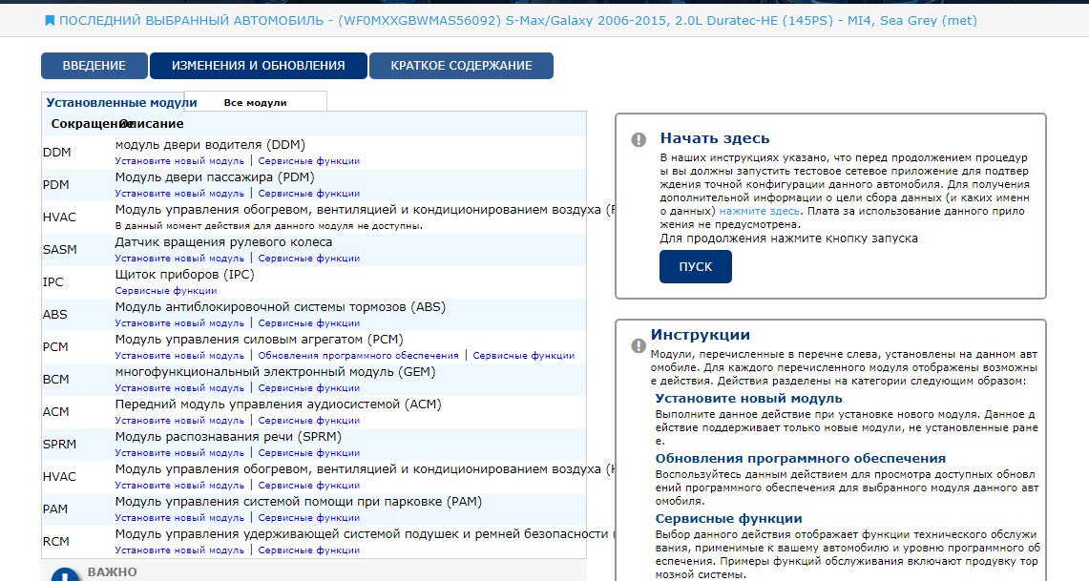The width and height of the screenshot is (1089, 581).
Task: Open Обновления программного обеспечения for PCM
Action: 358,356
